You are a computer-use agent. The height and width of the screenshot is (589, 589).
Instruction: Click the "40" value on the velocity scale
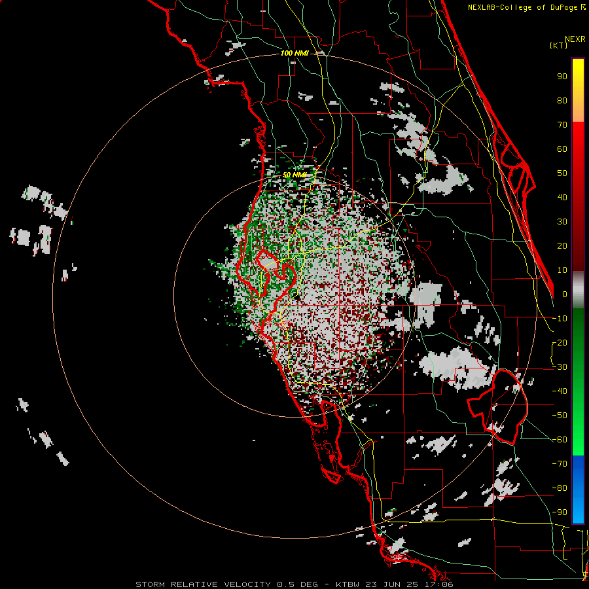click(x=562, y=198)
